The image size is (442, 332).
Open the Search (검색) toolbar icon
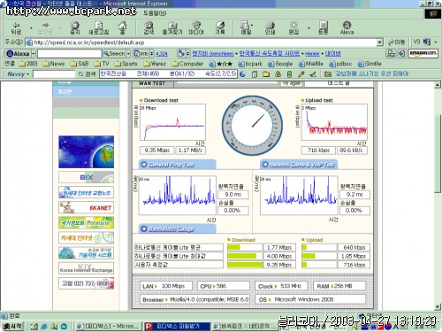(x=149, y=28)
